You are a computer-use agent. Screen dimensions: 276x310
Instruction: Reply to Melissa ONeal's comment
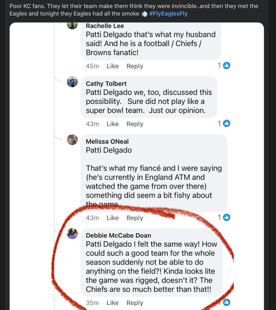[135, 218]
